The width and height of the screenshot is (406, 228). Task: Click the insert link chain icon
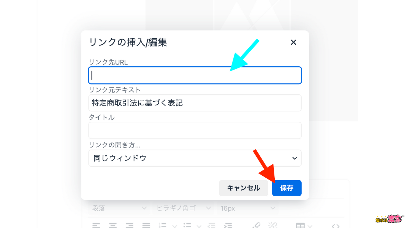tap(256, 225)
